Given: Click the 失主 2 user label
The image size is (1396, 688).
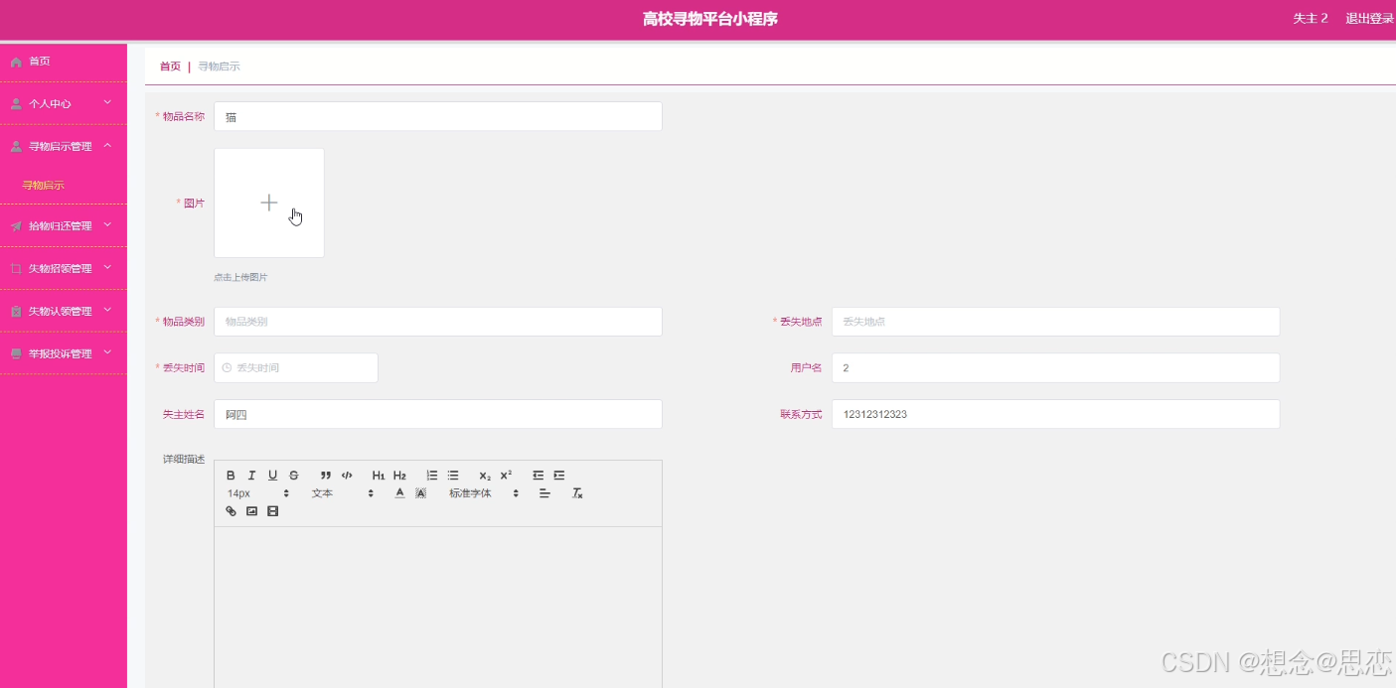Looking at the screenshot, I should [1311, 19].
